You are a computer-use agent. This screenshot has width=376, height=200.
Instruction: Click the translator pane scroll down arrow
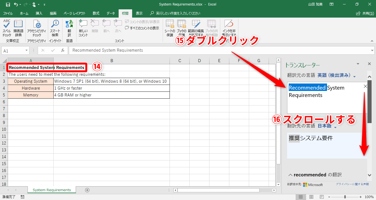point(369,175)
